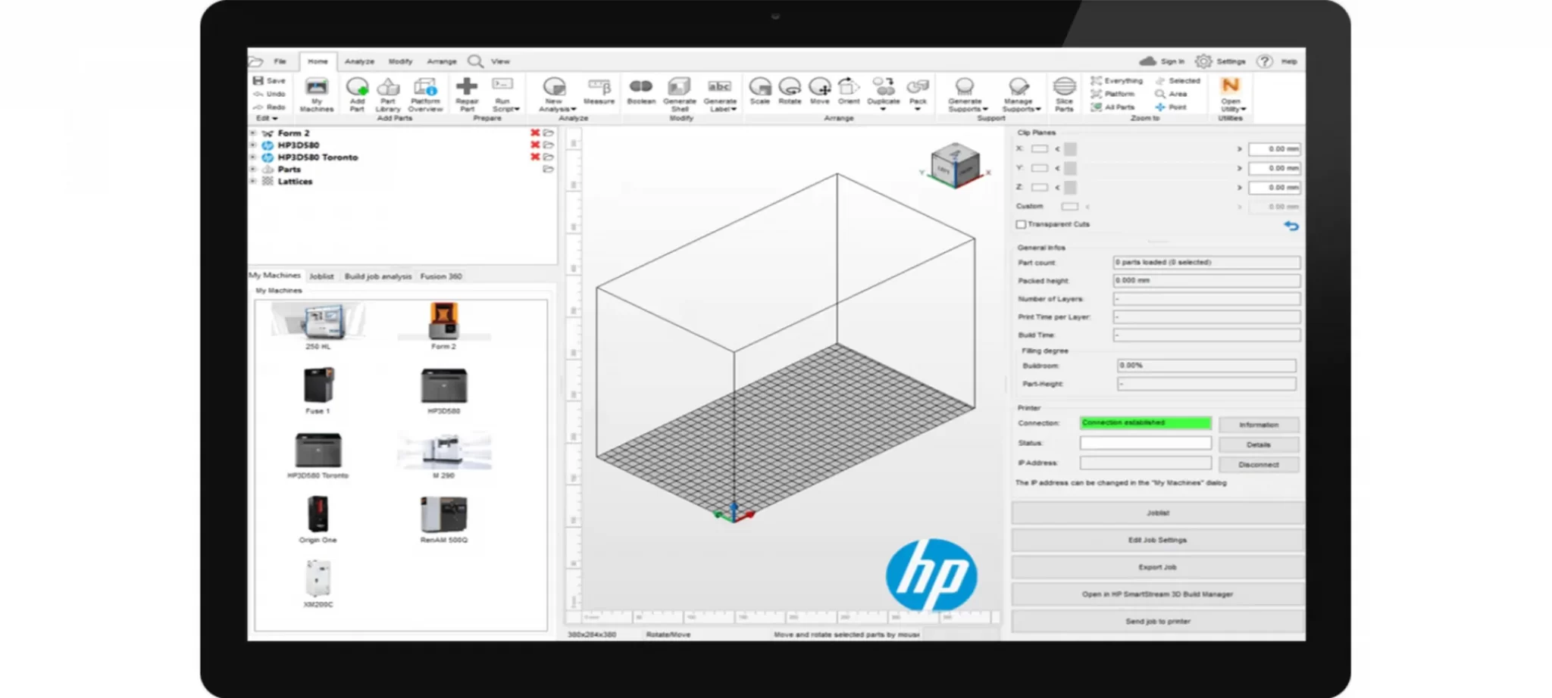Zoom to Selected
The width and height of the screenshot is (1552, 698).
(x=1178, y=80)
